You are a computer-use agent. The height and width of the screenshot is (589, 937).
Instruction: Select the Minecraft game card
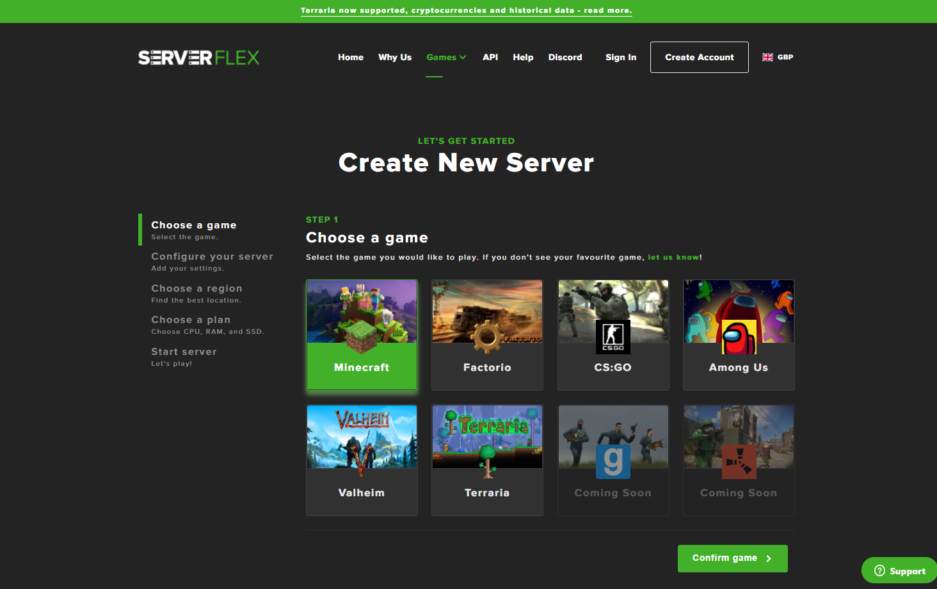point(362,334)
